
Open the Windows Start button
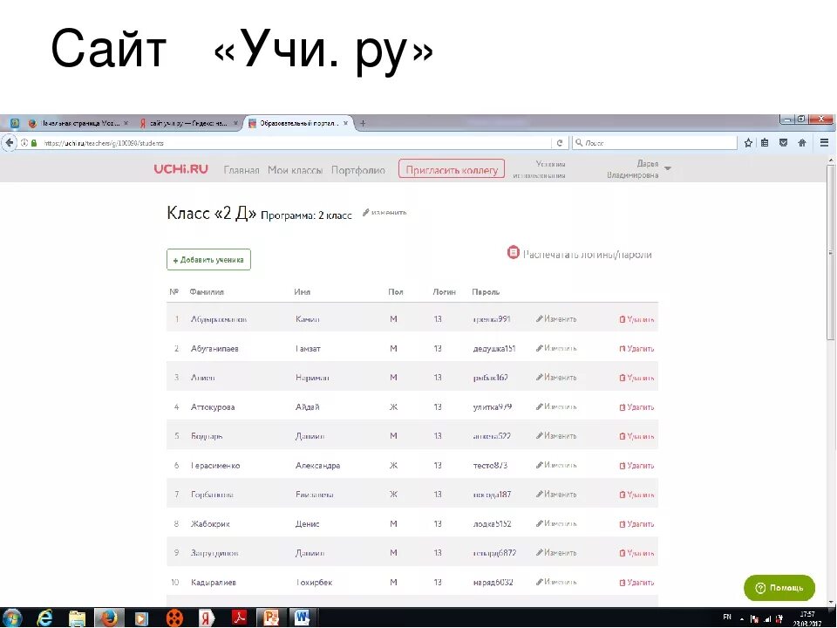(11, 618)
